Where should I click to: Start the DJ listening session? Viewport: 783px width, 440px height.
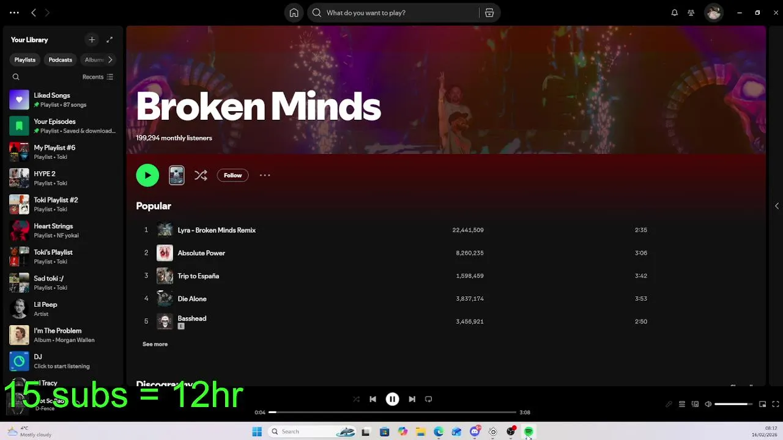click(x=63, y=361)
